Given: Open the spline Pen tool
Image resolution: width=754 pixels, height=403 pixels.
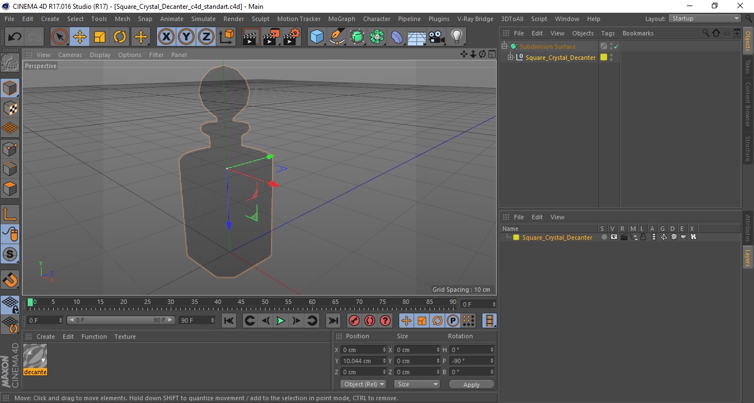Looking at the screenshot, I should [337, 37].
